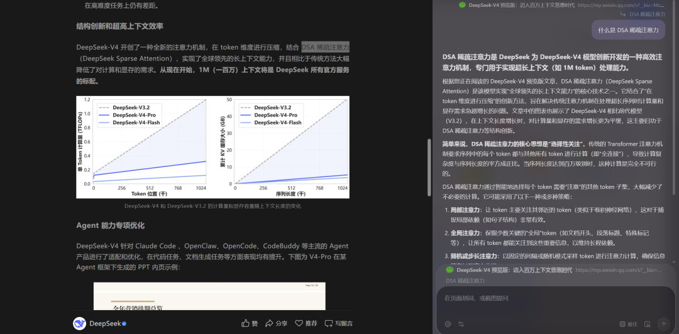Viewport: 679px width, 334px height.
Task: Click the 写留言 comment icon
Action: pos(329,323)
